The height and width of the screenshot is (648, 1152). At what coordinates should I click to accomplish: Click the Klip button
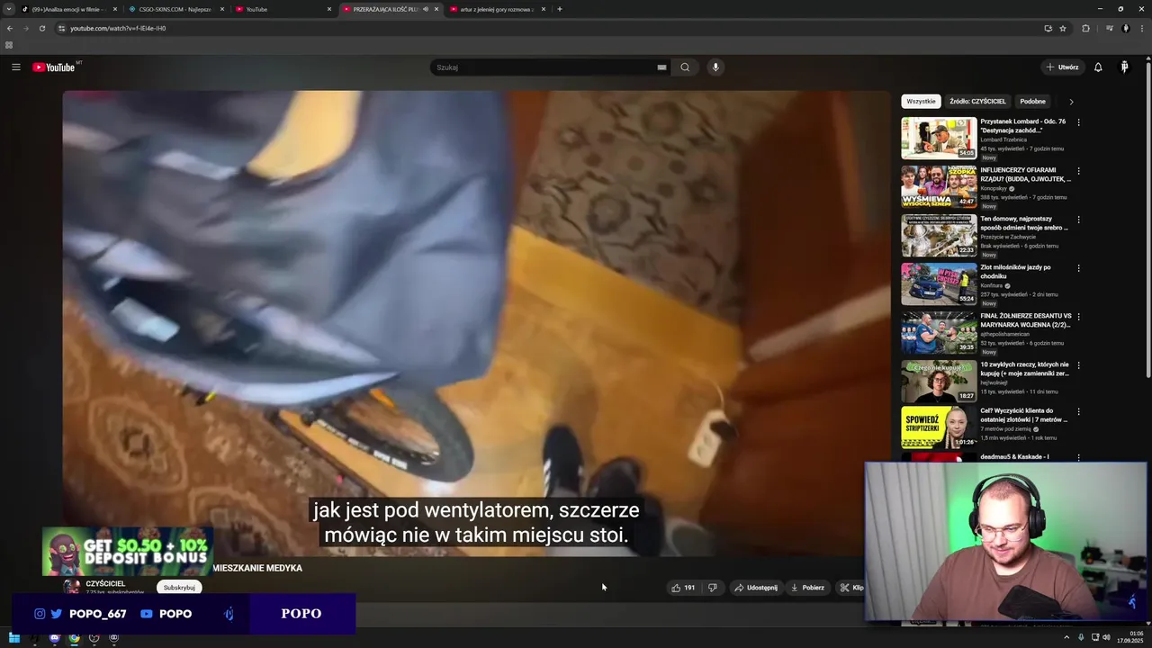coord(851,588)
